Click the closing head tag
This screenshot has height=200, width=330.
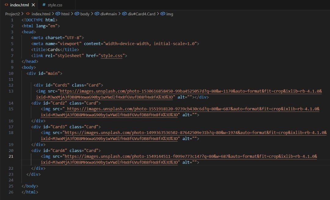(x=30, y=61)
